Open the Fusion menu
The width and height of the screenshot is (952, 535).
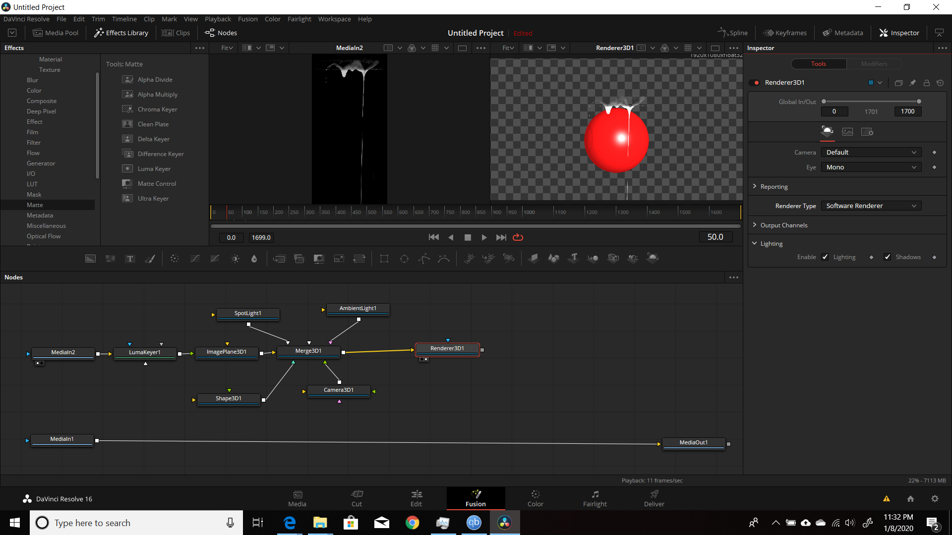click(x=247, y=19)
